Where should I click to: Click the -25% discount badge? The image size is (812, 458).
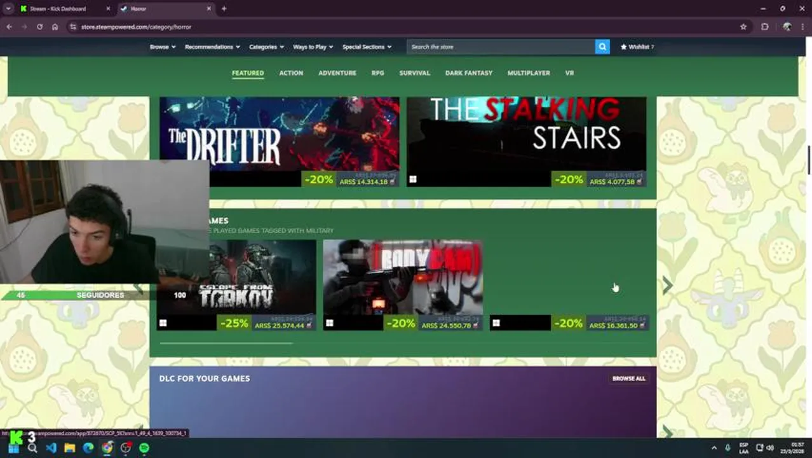click(234, 323)
